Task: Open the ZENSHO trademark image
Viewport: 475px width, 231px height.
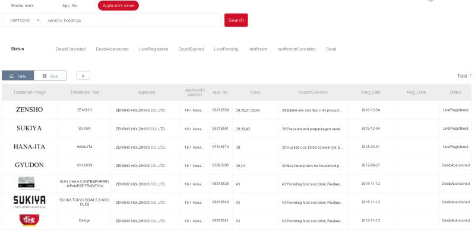Action: click(29, 110)
